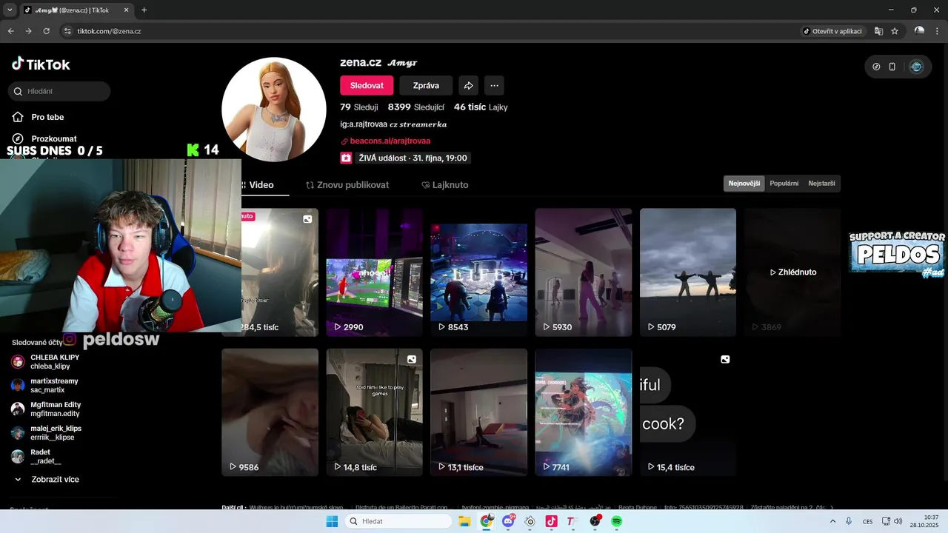
Task: Open the TikTok app on the taskbar
Action: point(551,521)
